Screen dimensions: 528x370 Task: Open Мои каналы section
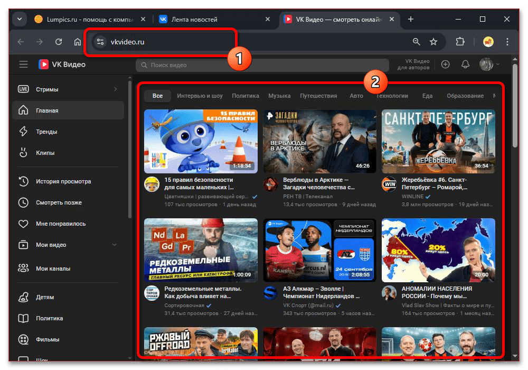pos(68,269)
